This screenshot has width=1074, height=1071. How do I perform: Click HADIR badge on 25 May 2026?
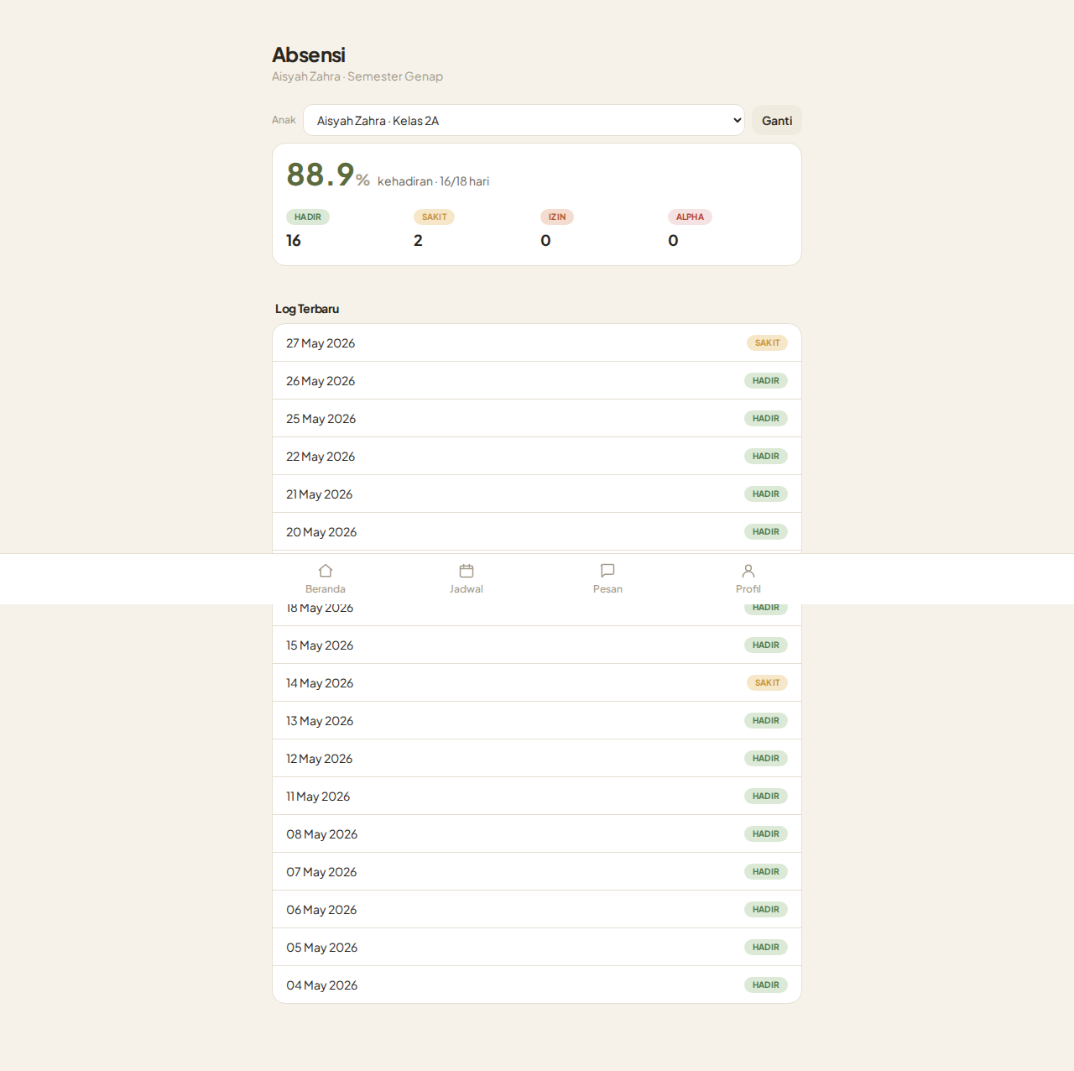(x=766, y=418)
